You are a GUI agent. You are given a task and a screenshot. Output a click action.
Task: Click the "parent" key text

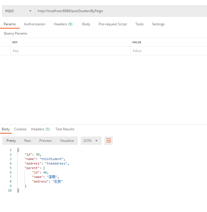pyautogui.click(x=32, y=168)
